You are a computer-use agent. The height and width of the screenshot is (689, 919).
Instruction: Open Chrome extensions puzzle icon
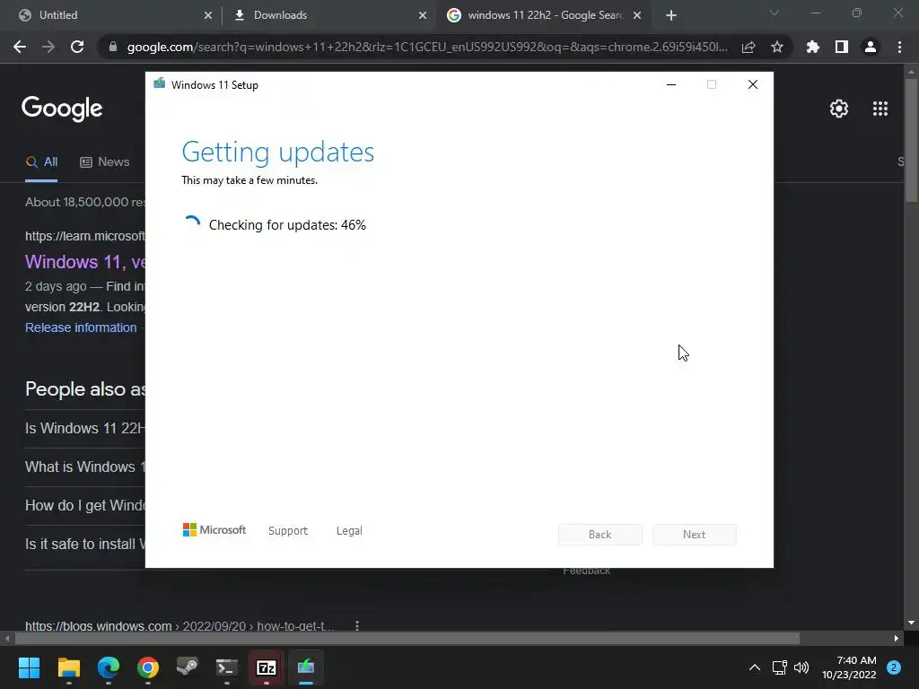tap(813, 47)
